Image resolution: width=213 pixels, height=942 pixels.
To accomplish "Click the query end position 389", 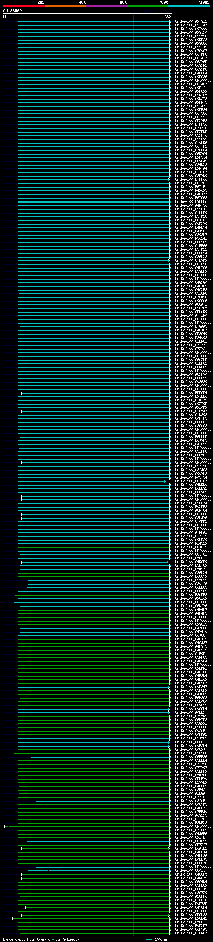I will click(168, 16).
